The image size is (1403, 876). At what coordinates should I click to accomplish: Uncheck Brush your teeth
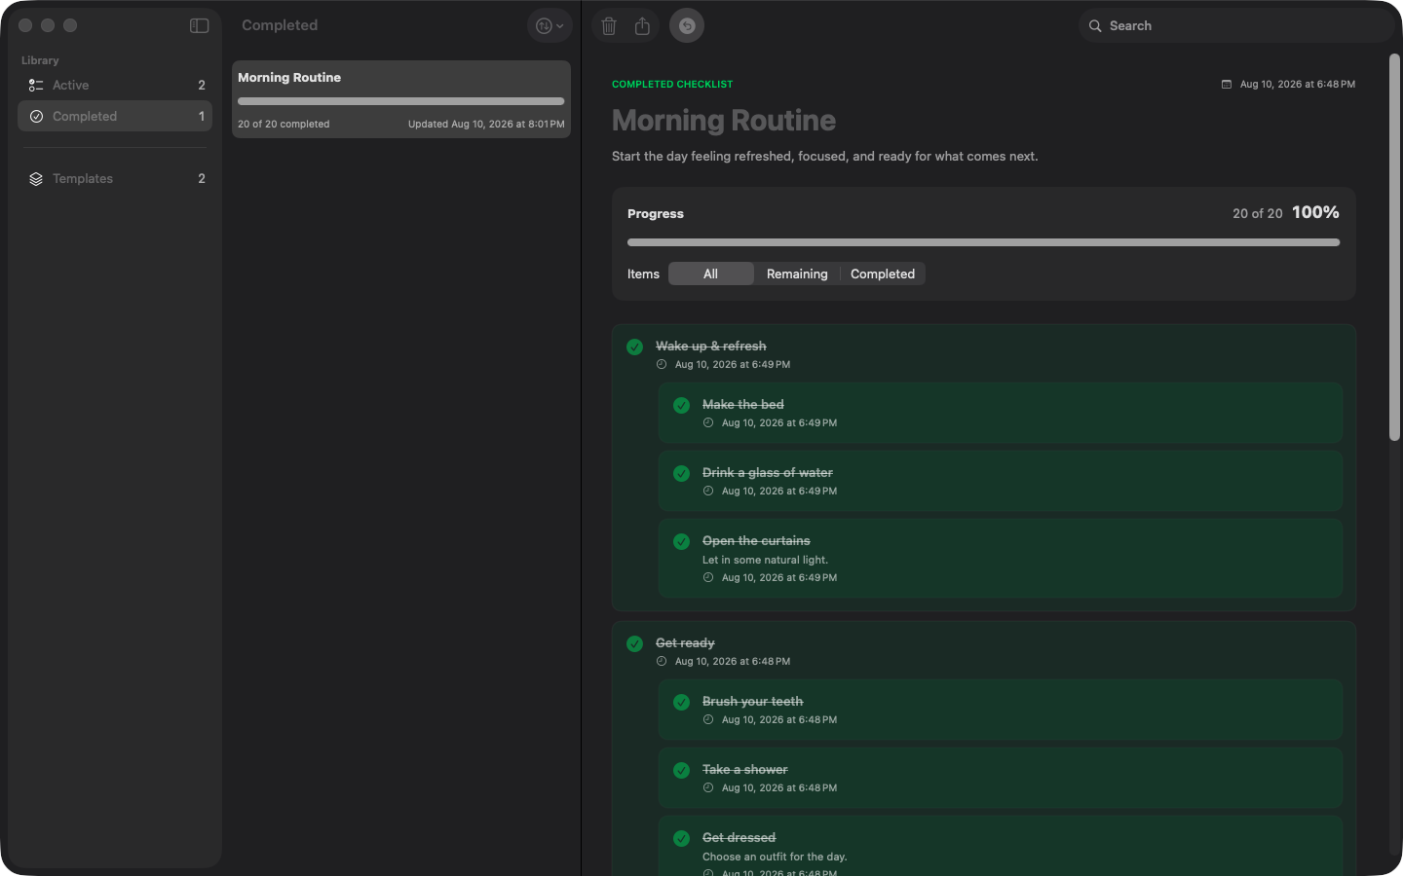tap(682, 703)
